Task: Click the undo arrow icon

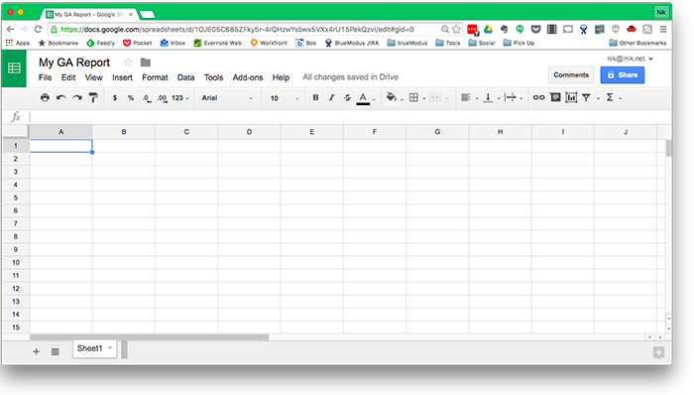Action: click(61, 98)
